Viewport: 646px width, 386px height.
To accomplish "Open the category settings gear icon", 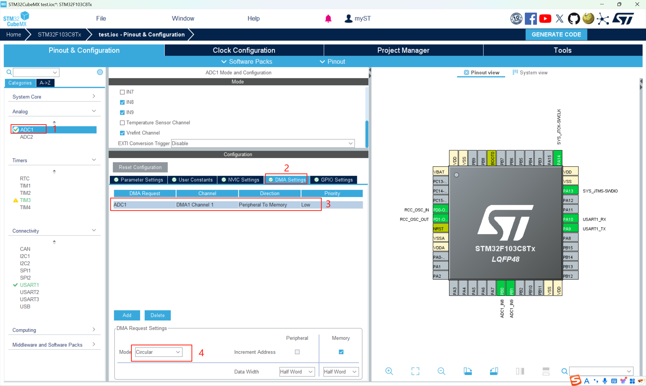I will (100, 72).
